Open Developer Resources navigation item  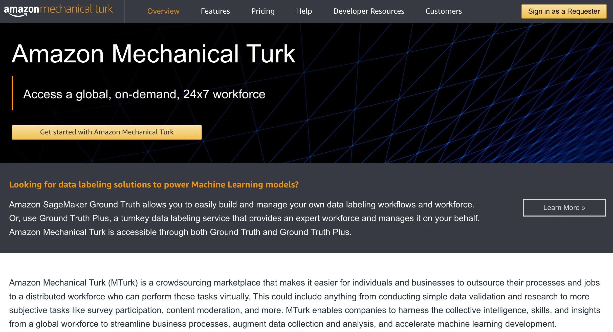coord(369,11)
